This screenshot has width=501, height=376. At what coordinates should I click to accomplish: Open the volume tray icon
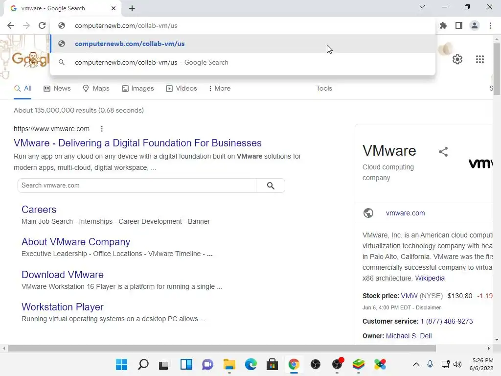(x=457, y=364)
